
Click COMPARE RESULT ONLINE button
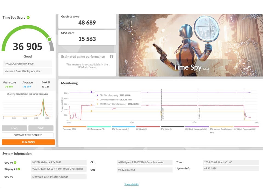[x=28, y=135]
